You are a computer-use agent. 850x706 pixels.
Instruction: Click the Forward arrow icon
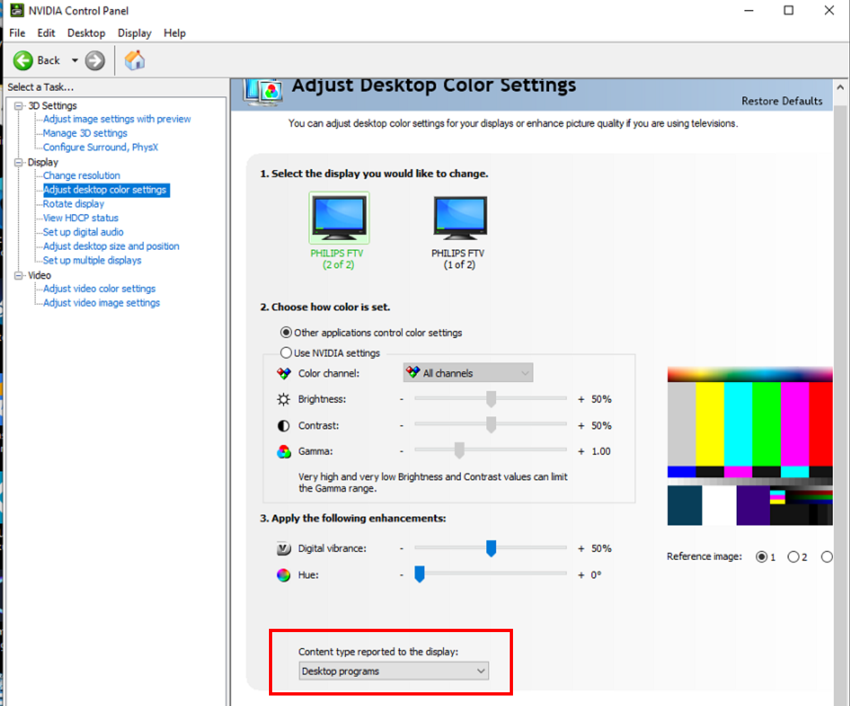pyautogui.click(x=95, y=61)
